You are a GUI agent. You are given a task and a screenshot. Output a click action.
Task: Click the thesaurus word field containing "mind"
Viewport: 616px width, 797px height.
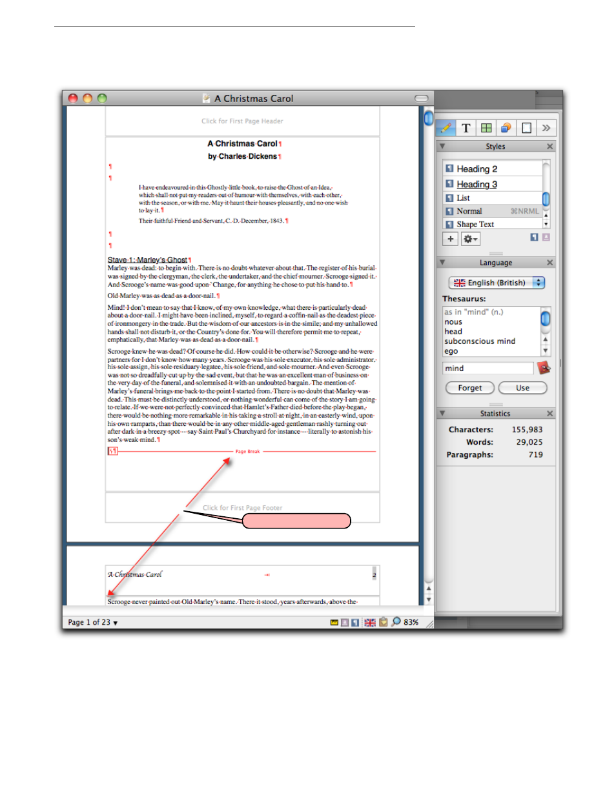[488, 368]
